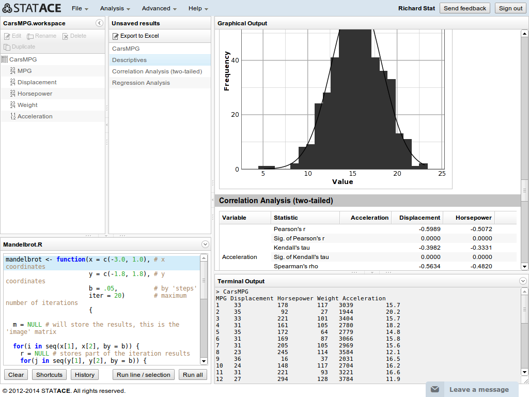
Task: Collapse the CarsMPG.workspace panel arrow
Action: click(x=100, y=23)
